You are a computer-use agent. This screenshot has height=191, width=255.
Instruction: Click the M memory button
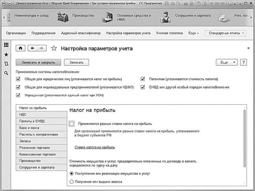[x=211, y=3]
